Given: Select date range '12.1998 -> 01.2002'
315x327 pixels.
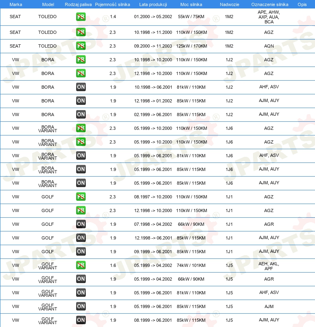Looking at the screenshot, I should [x=153, y=101].
